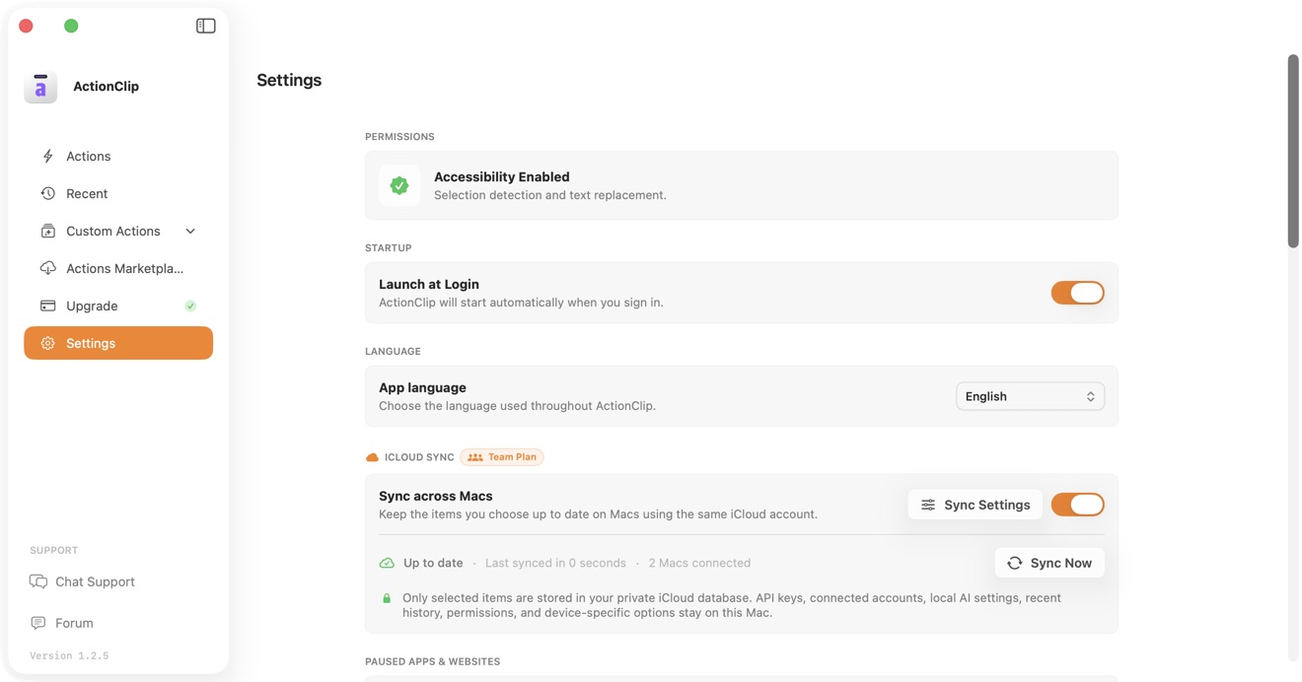Click the credit card Upgrade icon

click(x=47, y=306)
